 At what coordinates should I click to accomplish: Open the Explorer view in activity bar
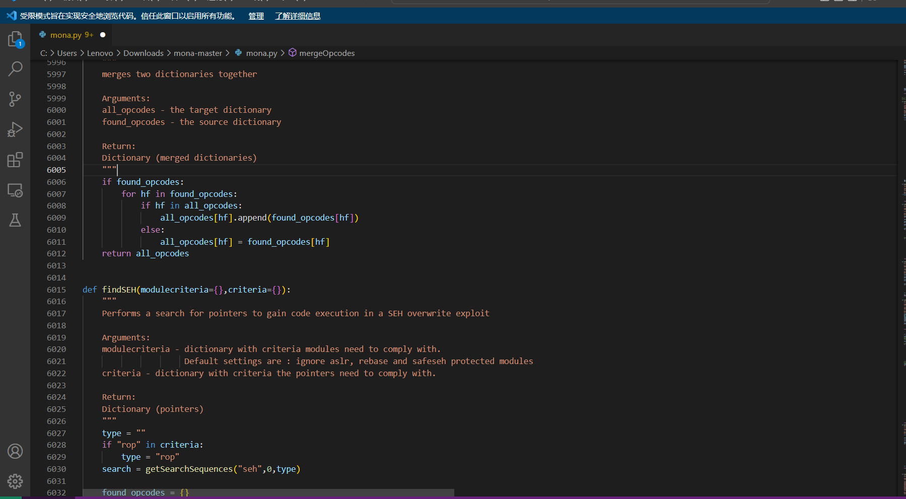pos(15,39)
